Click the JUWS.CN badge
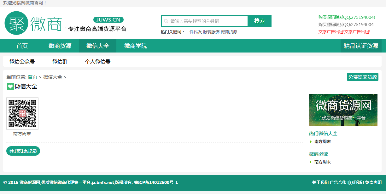This screenshot has height=194, width=386. click(x=108, y=20)
